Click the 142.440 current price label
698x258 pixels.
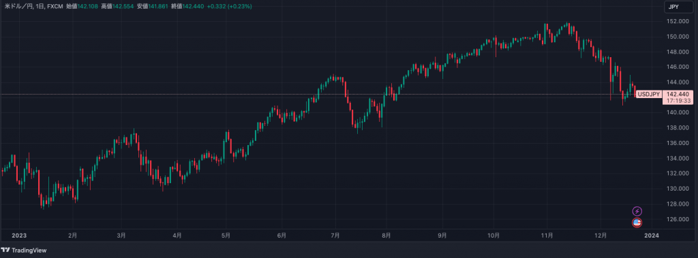point(678,94)
